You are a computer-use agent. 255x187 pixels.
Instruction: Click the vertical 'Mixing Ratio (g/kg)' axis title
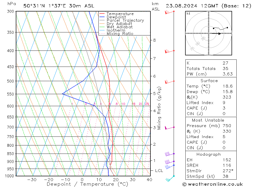click(x=159, y=108)
